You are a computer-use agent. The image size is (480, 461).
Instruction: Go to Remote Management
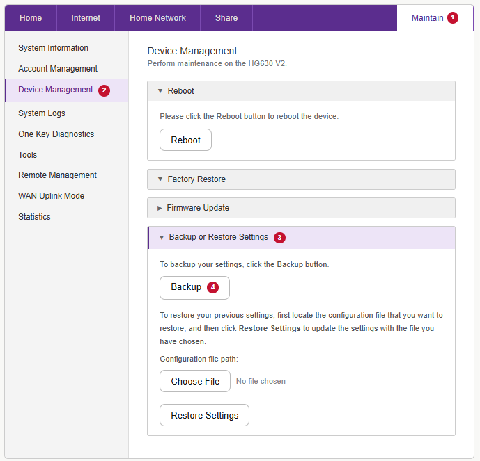58,175
